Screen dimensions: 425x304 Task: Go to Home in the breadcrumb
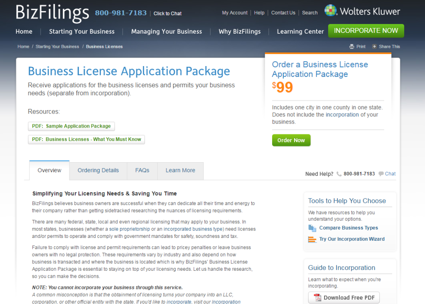pyautogui.click(x=23, y=47)
